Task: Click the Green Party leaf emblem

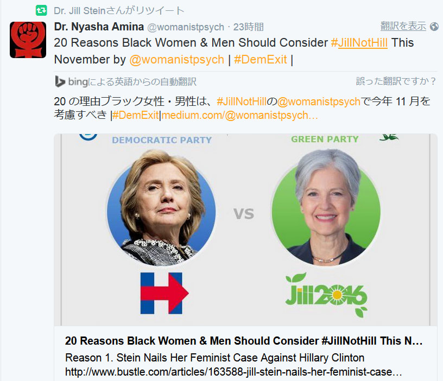Action: (x=389, y=137)
